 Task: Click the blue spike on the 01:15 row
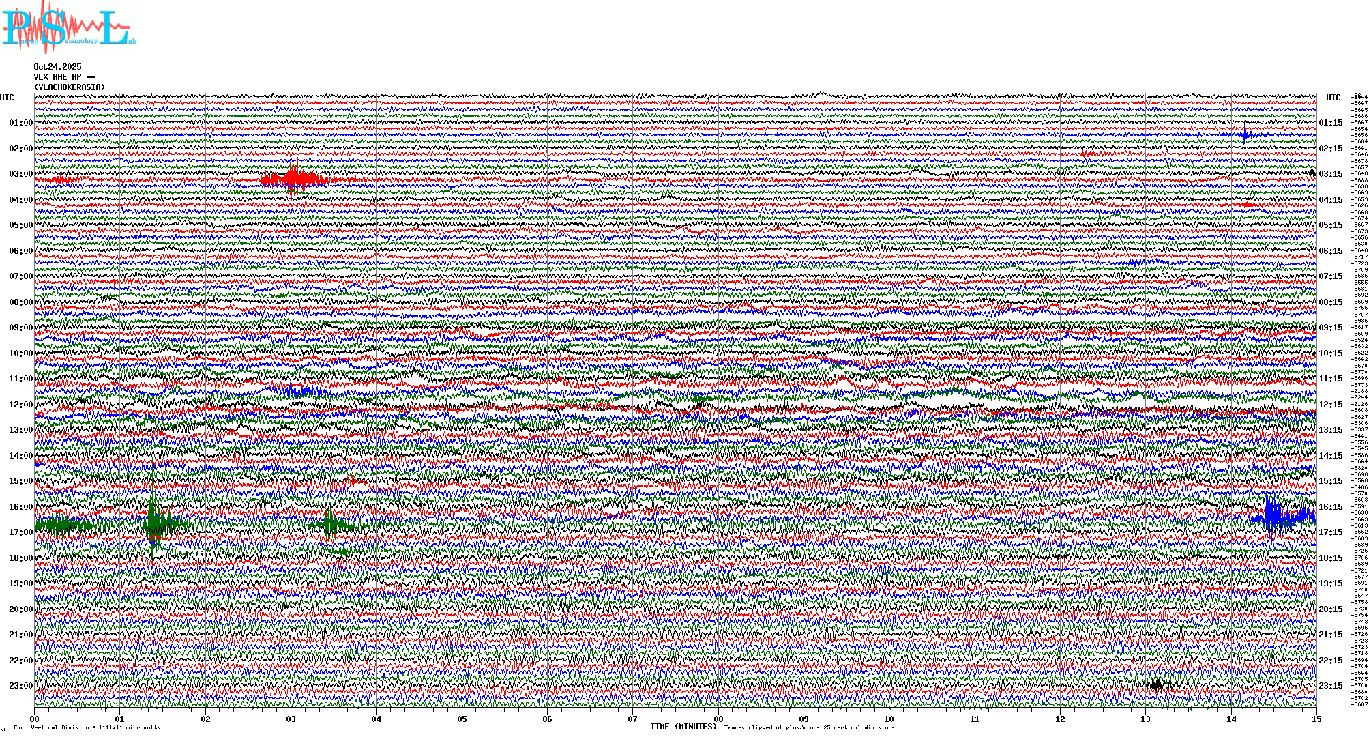coord(1245,134)
